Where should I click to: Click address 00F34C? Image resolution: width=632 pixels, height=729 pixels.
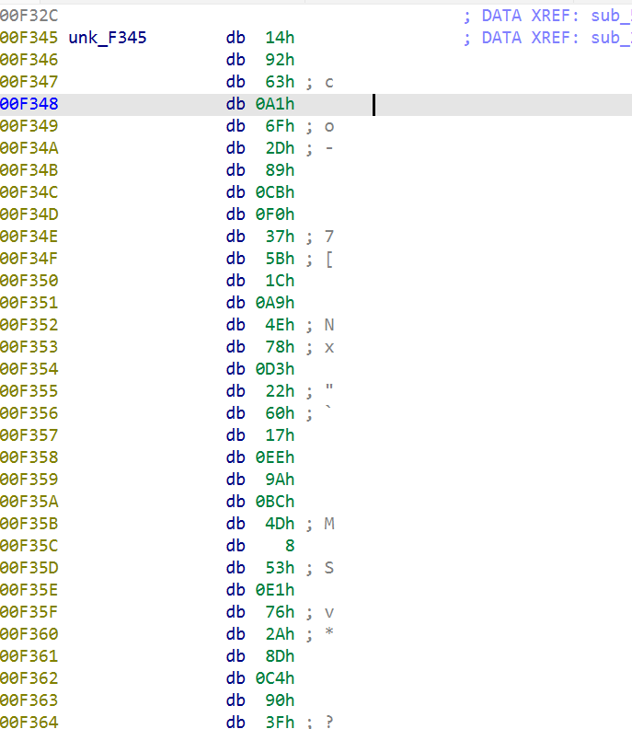click(29, 192)
